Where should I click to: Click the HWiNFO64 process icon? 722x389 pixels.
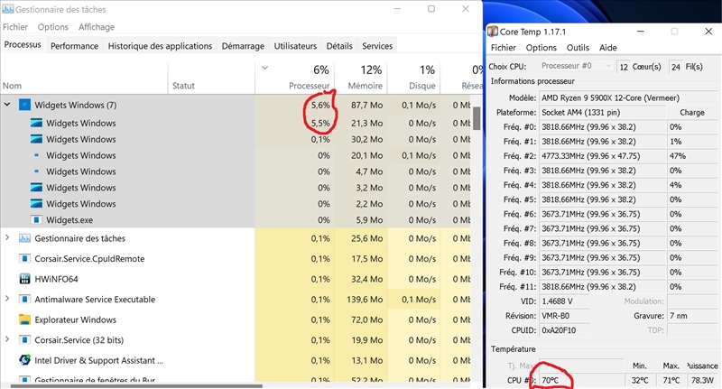(x=24, y=279)
